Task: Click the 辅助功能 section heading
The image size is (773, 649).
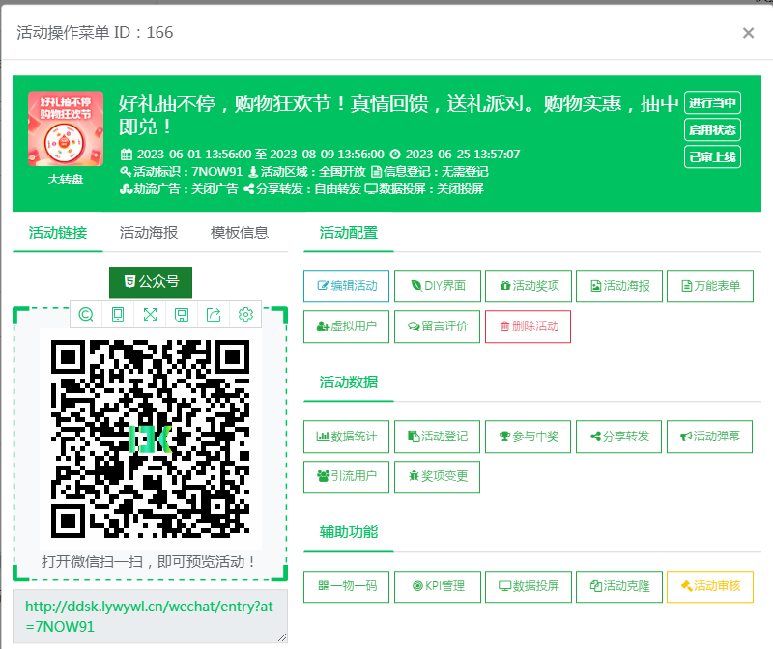Action: pos(349,532)
